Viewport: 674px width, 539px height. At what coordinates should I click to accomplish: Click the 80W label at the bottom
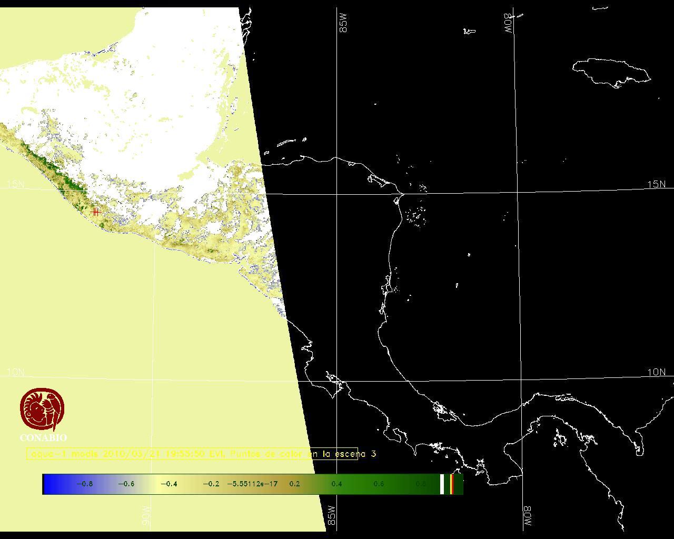coord(528,517)
